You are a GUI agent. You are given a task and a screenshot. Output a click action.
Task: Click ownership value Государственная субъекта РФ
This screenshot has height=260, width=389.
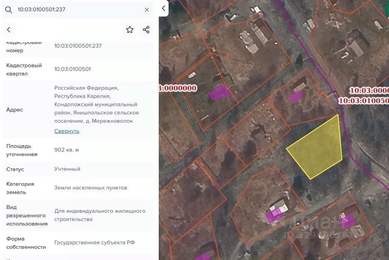click(x=94, y=242)
